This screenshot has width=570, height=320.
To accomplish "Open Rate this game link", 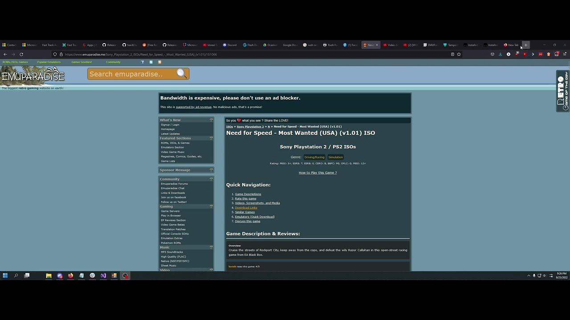I will click(246, 199).
